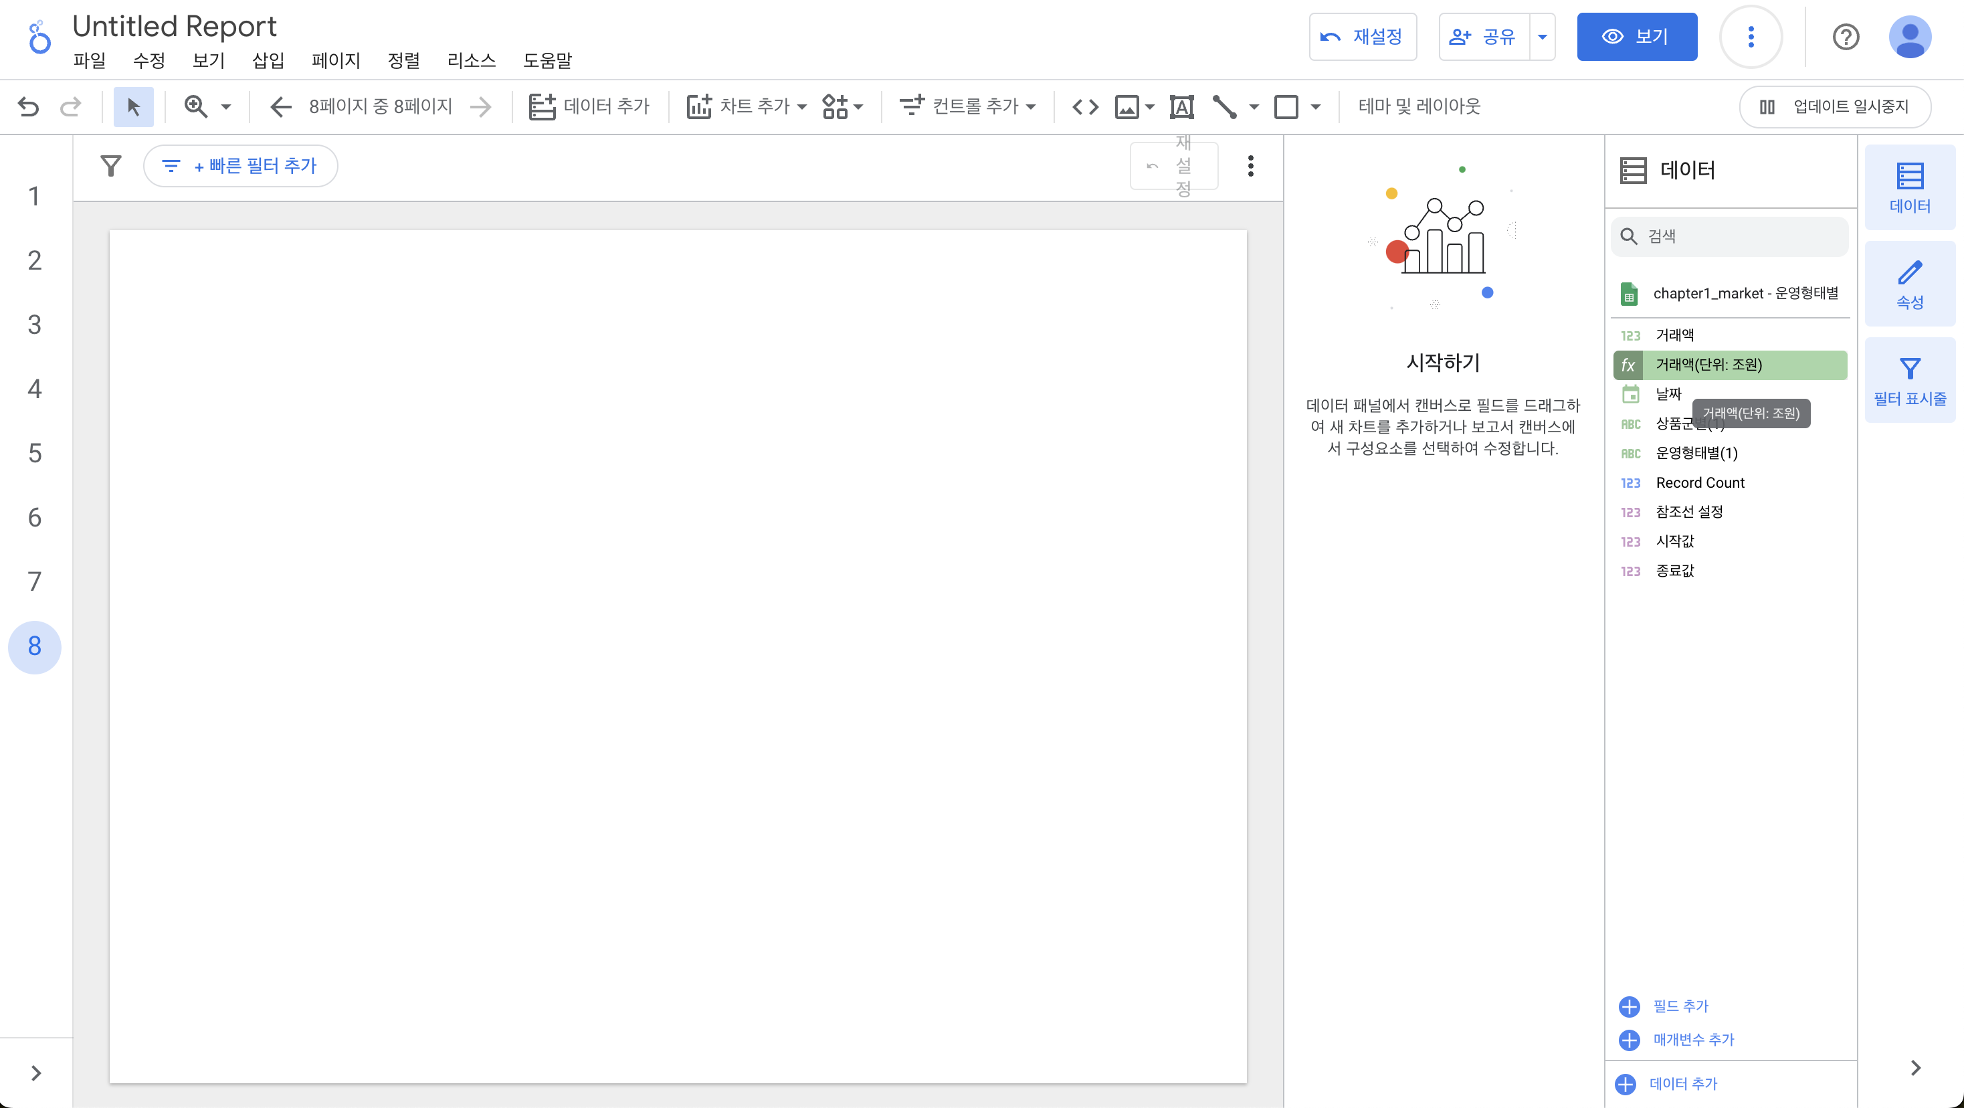Screen dimensions: 1964x1108
Task: Expand the zoom level dropdown
Action: 225,107
